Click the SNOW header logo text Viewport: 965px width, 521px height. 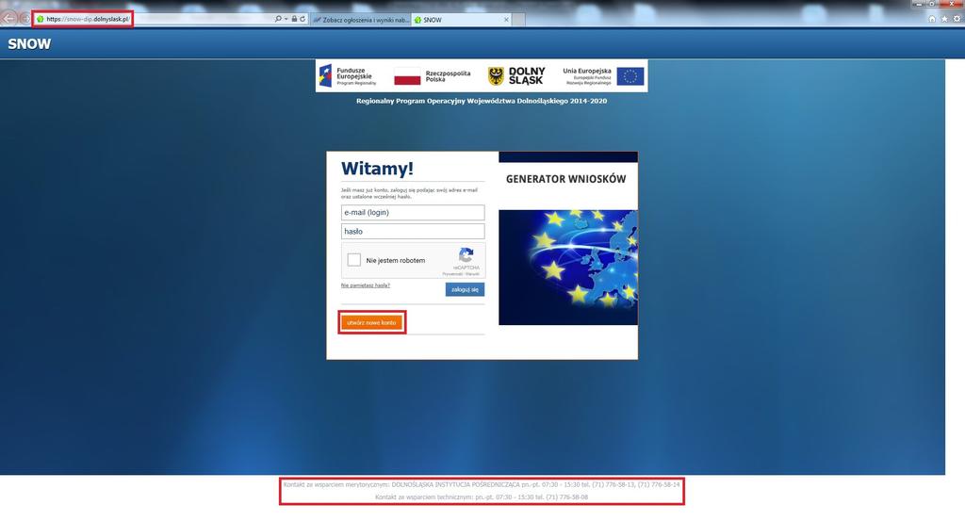(x=29, y=43)
